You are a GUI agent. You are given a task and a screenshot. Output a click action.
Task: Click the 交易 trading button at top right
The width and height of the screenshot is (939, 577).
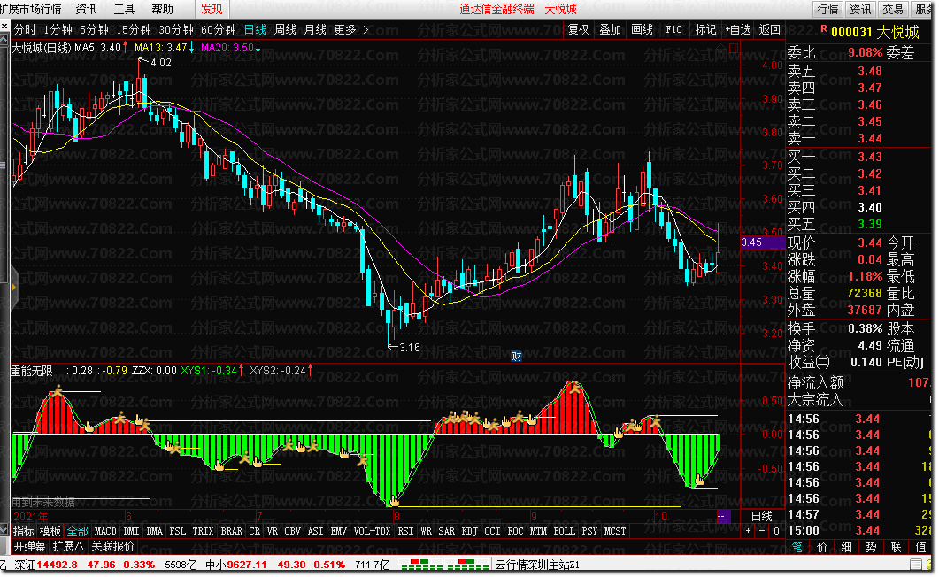tap(893, 9)
